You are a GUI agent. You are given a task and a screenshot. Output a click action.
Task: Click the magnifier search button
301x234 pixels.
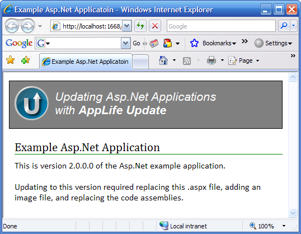click(x=284, y=26)
